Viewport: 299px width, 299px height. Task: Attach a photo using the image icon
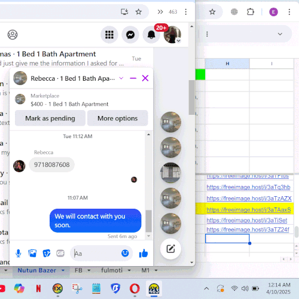coord(32,254)
